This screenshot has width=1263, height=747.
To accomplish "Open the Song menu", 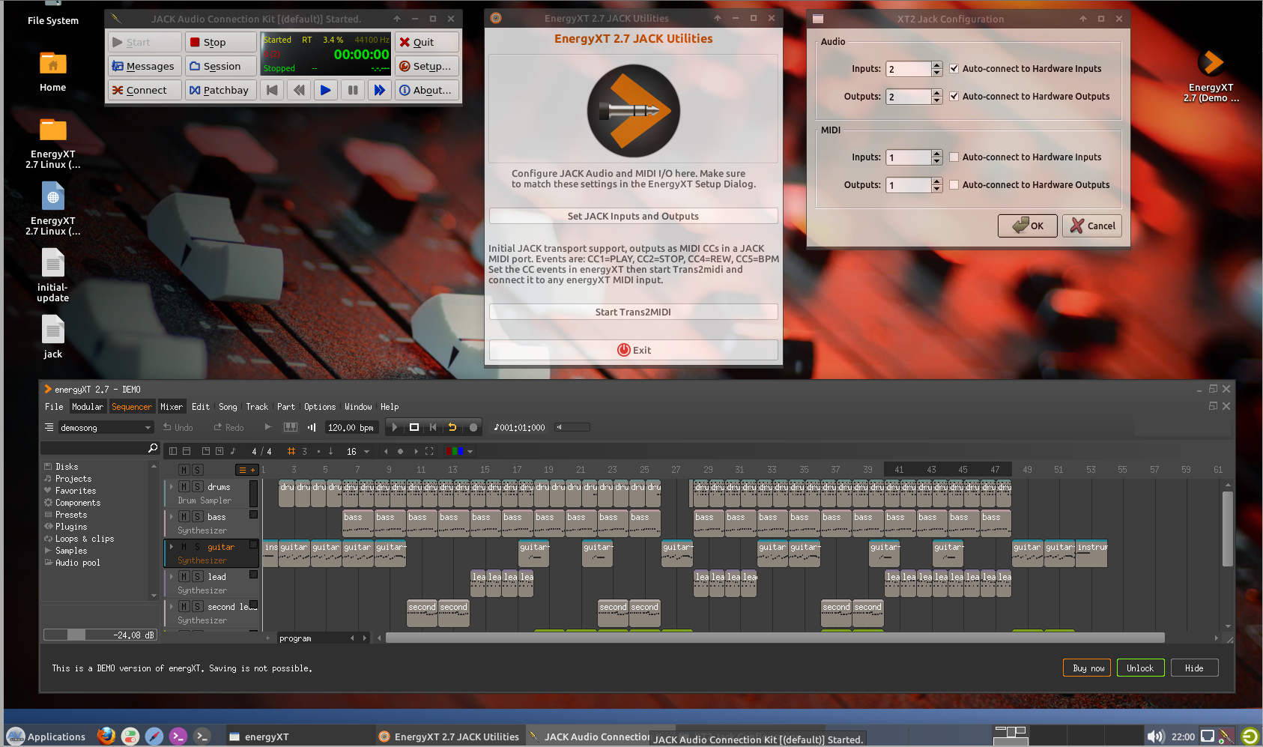I will pos(228,407).
